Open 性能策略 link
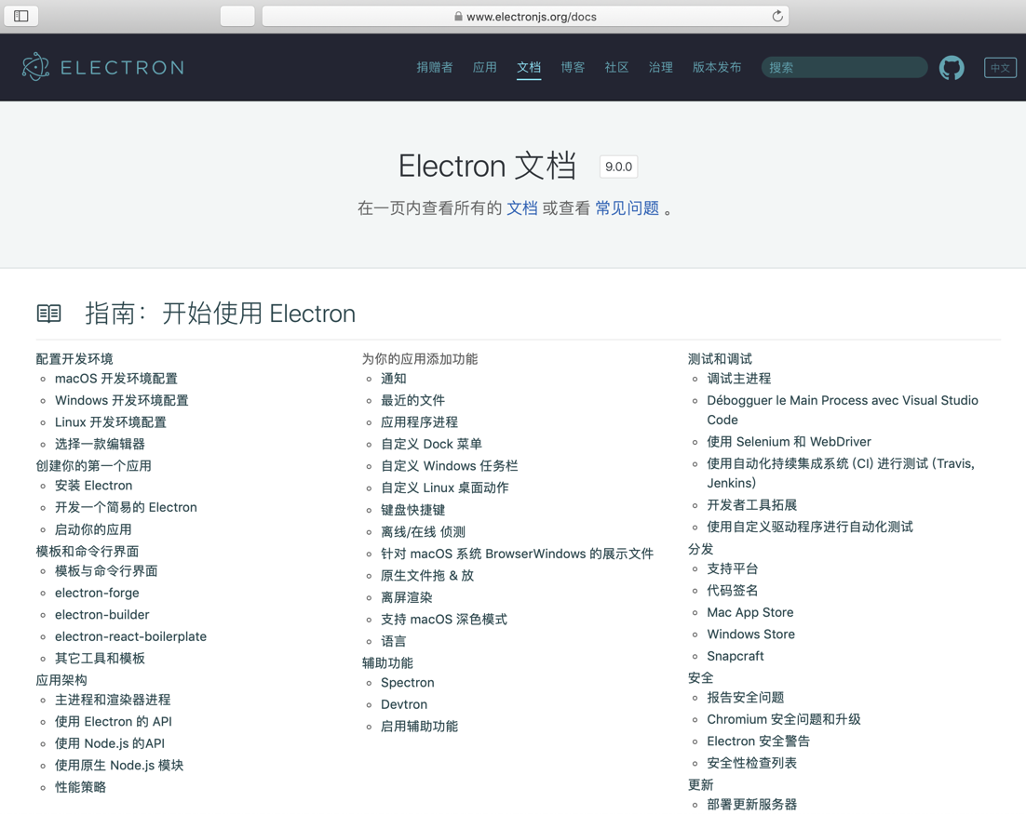1026x815 pixels. [x=80, y=787]
